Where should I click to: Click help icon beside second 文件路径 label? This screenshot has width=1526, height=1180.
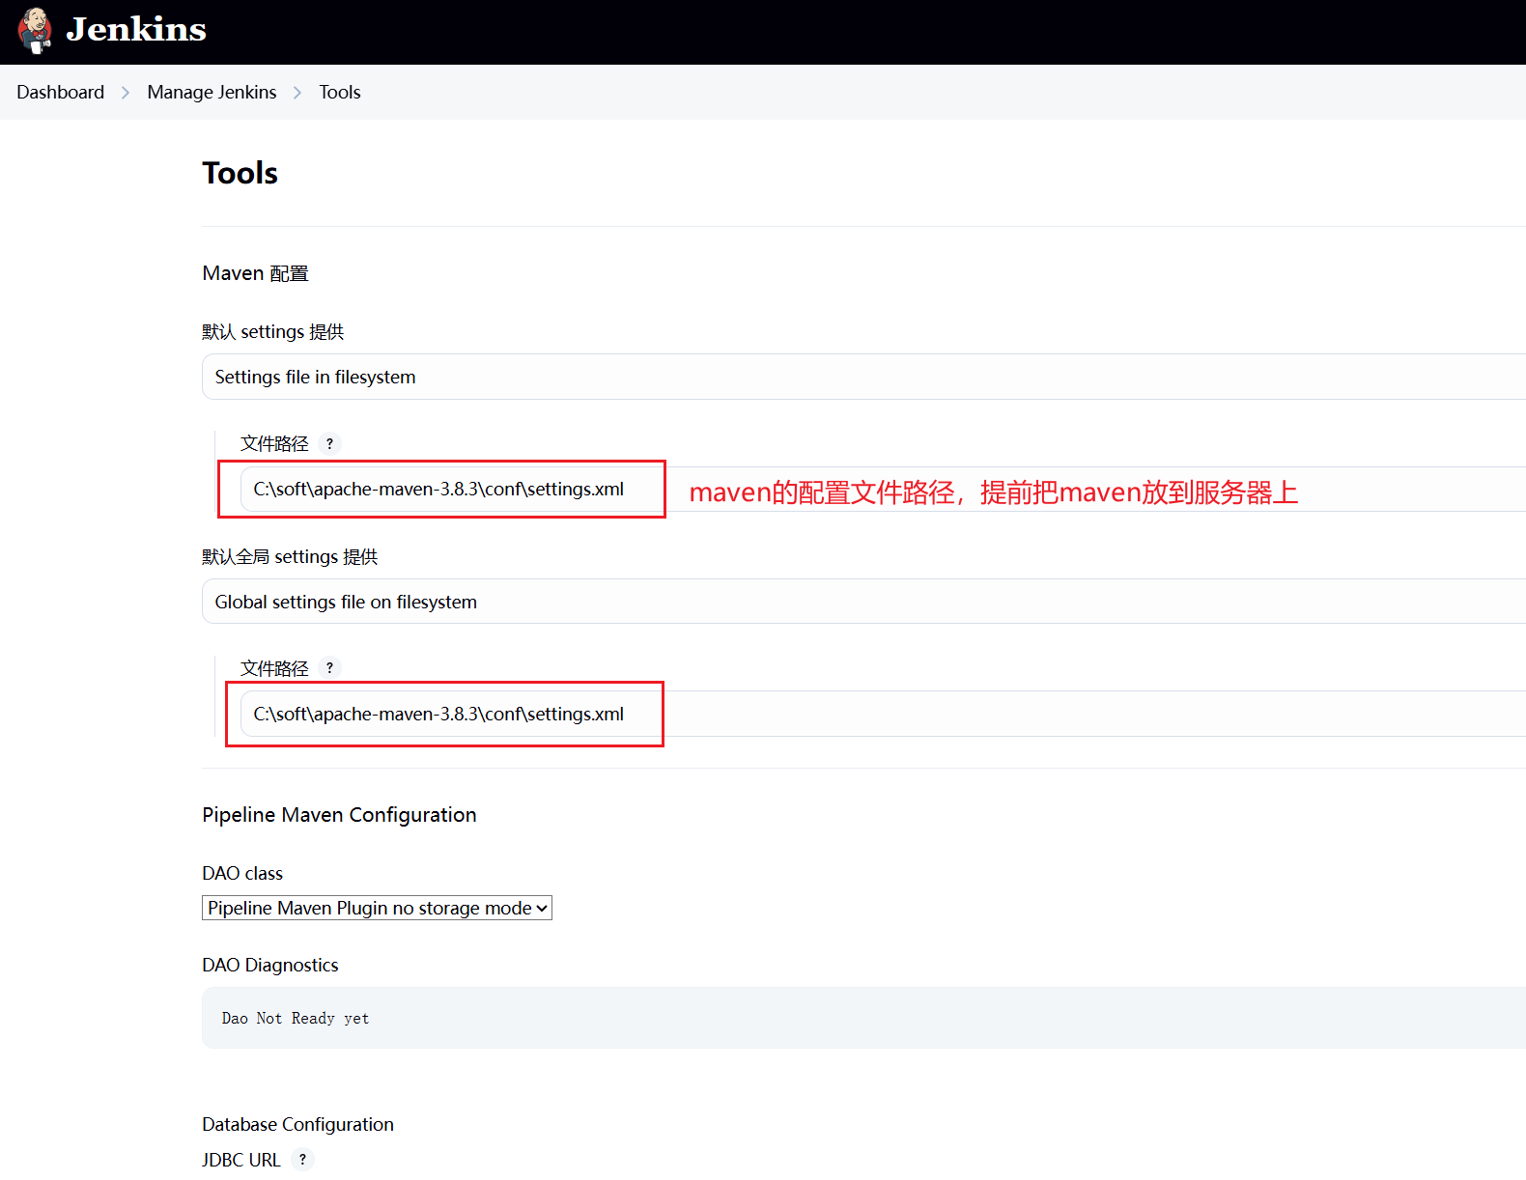point(330,667)
